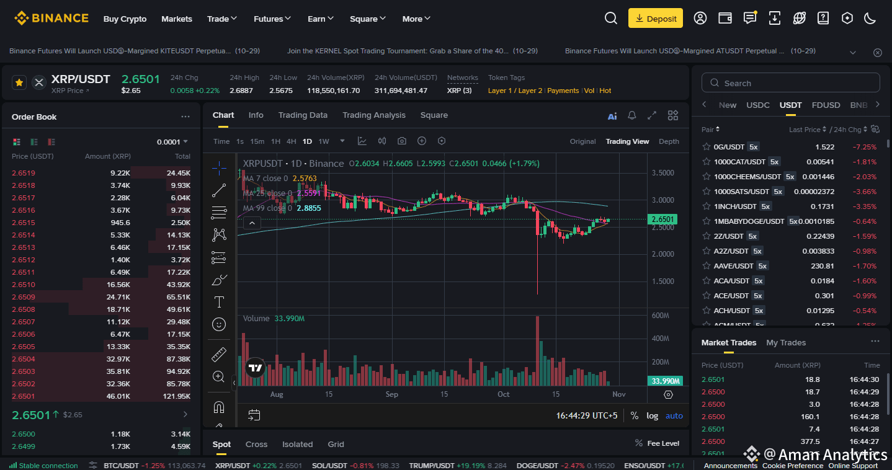
Task: Click the pair Search field
Action: coord(791,82)
